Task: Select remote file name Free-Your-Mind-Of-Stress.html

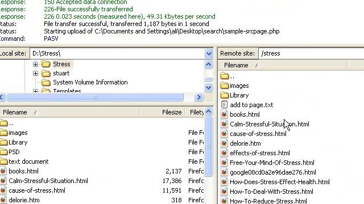Action: pos(272,163)
